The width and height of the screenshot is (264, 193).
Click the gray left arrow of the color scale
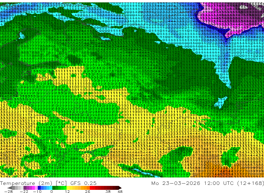10,188
